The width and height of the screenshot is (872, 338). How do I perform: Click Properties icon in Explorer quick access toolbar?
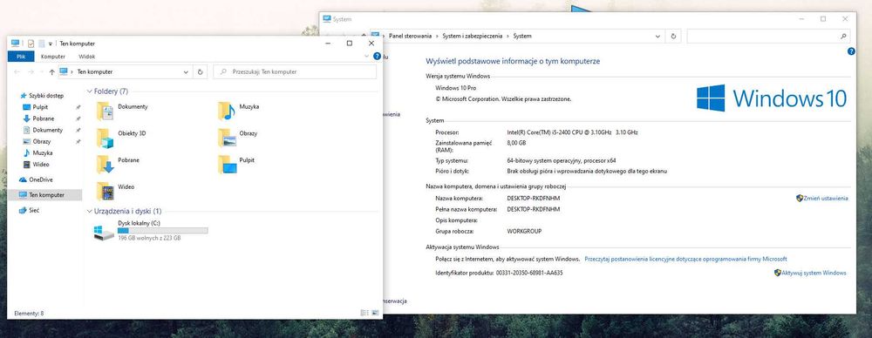click(31, 44)
